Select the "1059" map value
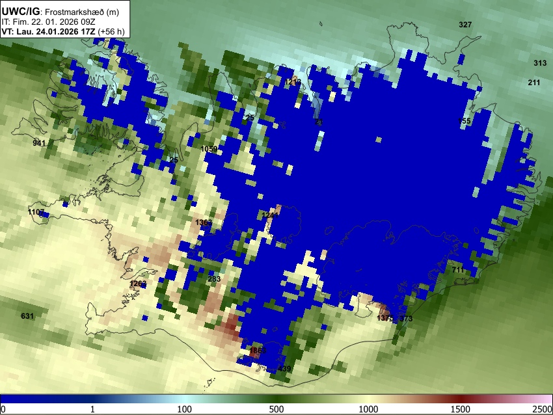Screen dimensions: 553x415 coord(209,149)
